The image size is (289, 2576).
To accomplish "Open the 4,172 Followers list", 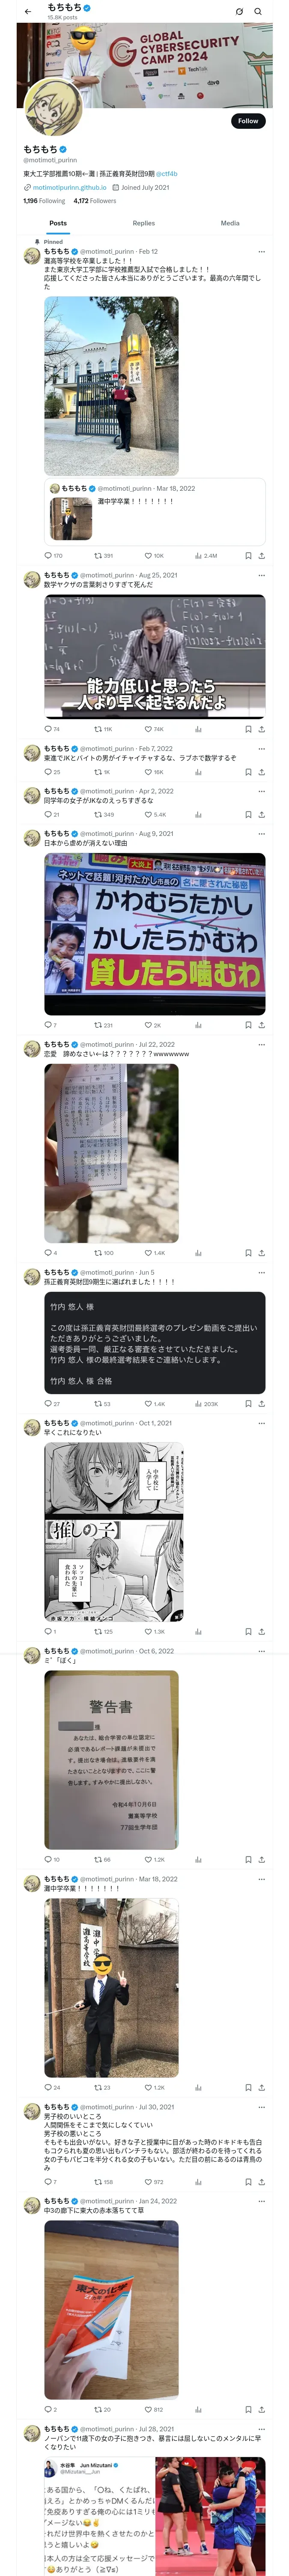I will (95, 201).
